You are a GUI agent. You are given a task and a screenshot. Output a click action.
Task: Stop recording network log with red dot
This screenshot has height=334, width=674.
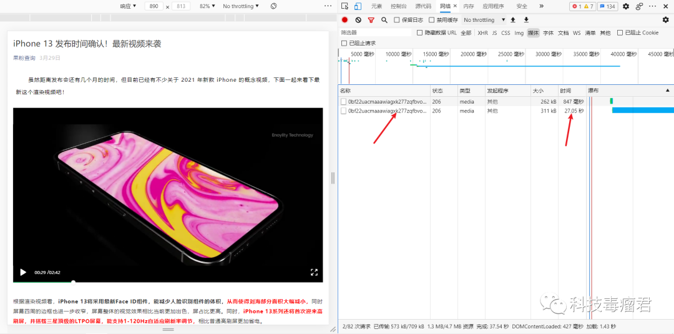pos(344,20)
